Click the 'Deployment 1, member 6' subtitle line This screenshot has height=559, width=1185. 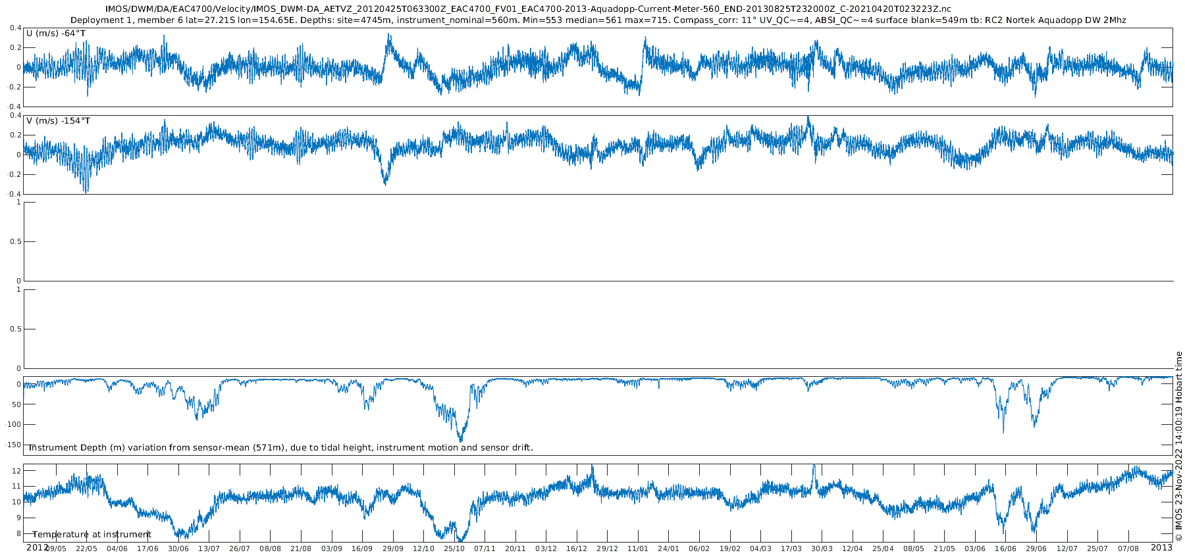[x=598, y=20]
